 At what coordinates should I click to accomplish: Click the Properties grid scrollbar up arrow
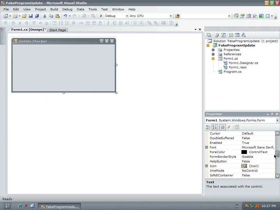(x=277, y=133)
